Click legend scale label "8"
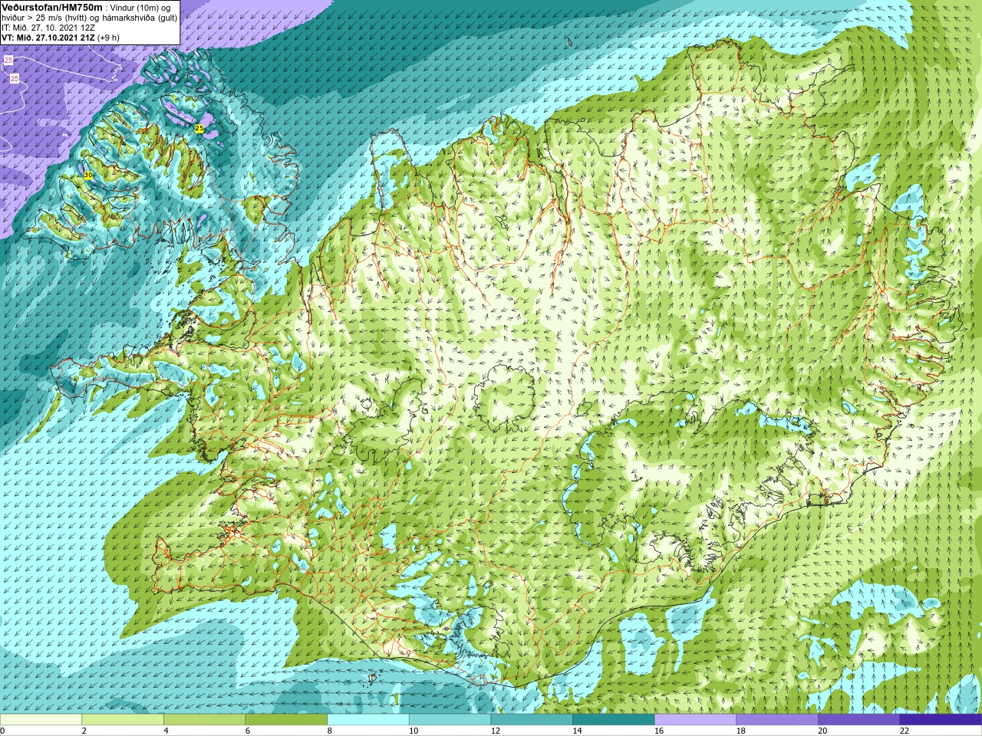The height and width of the screenshot is (736, 982). [330, 731]
